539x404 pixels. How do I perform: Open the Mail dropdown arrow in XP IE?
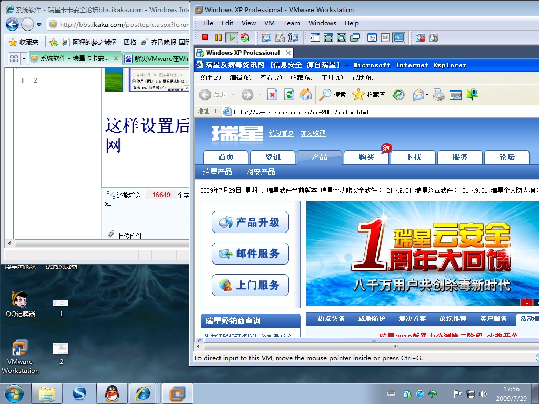(427, 95)
